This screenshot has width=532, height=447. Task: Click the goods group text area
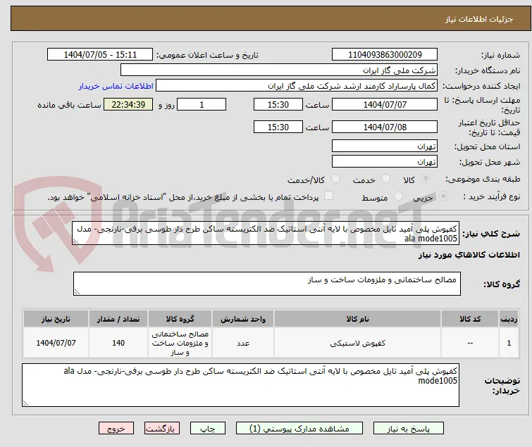(266, 284)
